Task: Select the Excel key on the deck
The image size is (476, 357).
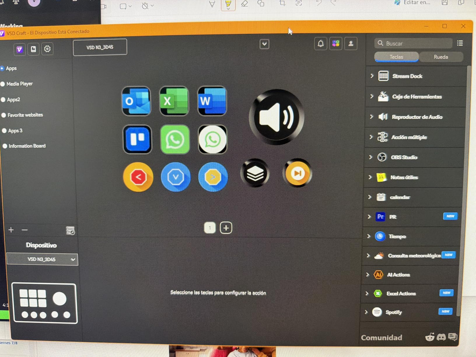Action: click(x=174, y=101)
